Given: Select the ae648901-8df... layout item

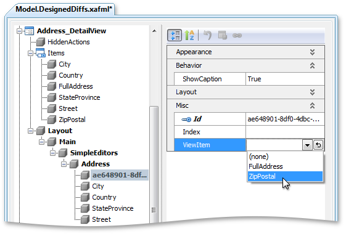Looking at the screenshot, I should [120, 175].
